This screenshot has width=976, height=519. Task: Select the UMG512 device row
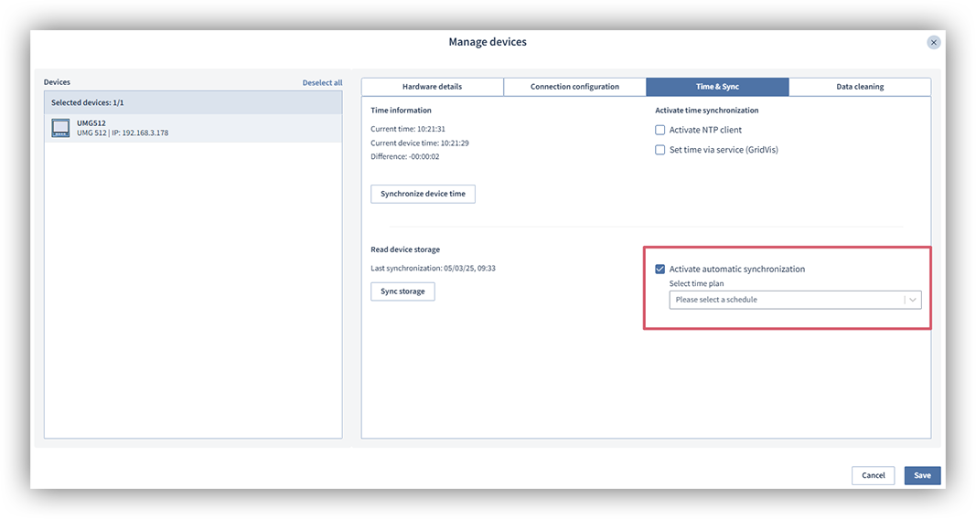coord(193,128)
